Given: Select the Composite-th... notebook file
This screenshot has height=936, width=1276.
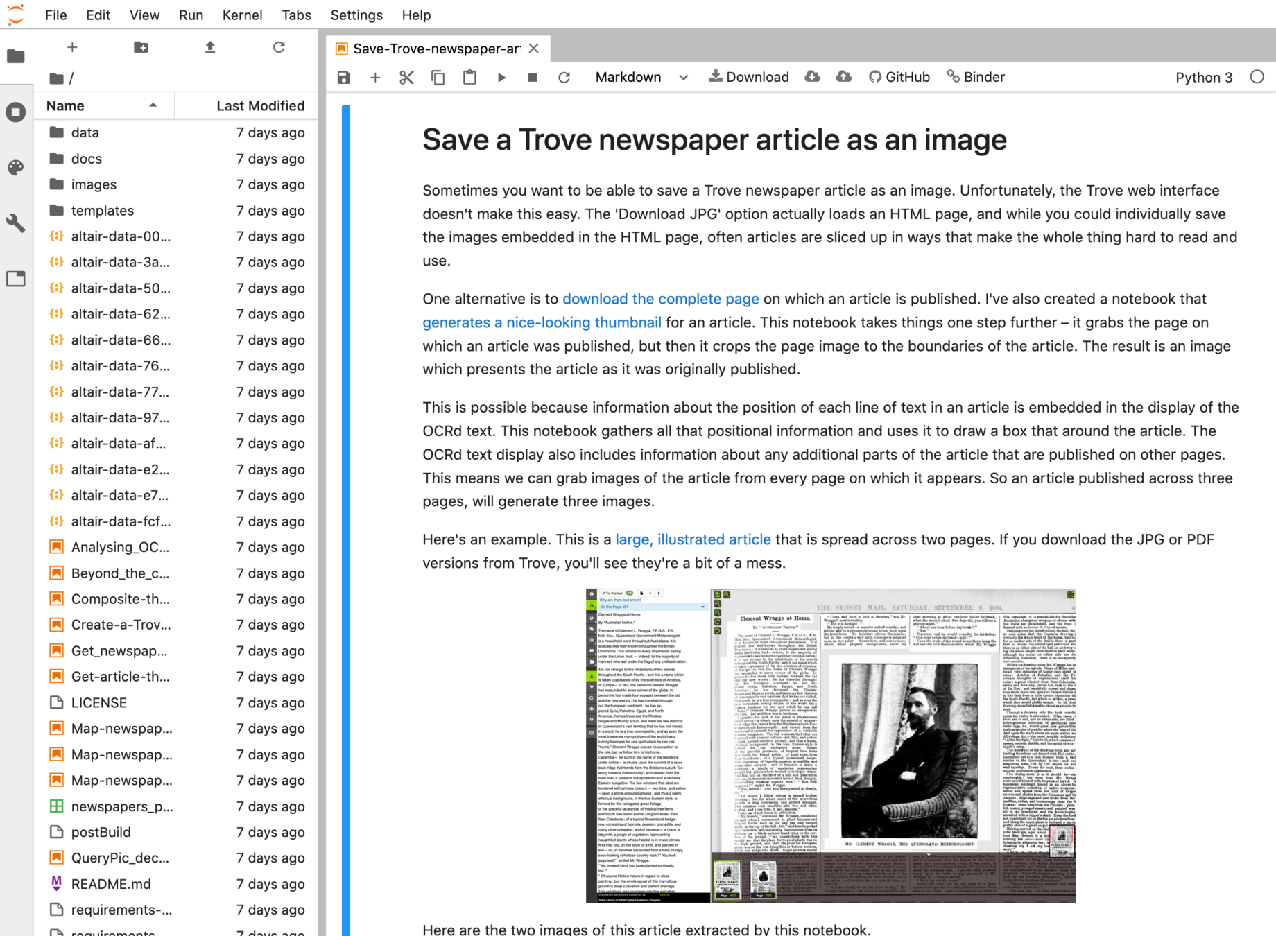Looking at the screenshot, I should click(x=176, y=599).
